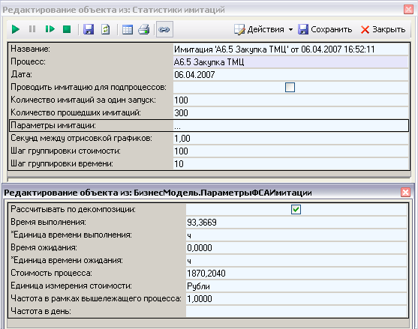Click the 'Количество имитаций за один запуск' field
Screen dimensions: 418x329
(x=291, y=100)
